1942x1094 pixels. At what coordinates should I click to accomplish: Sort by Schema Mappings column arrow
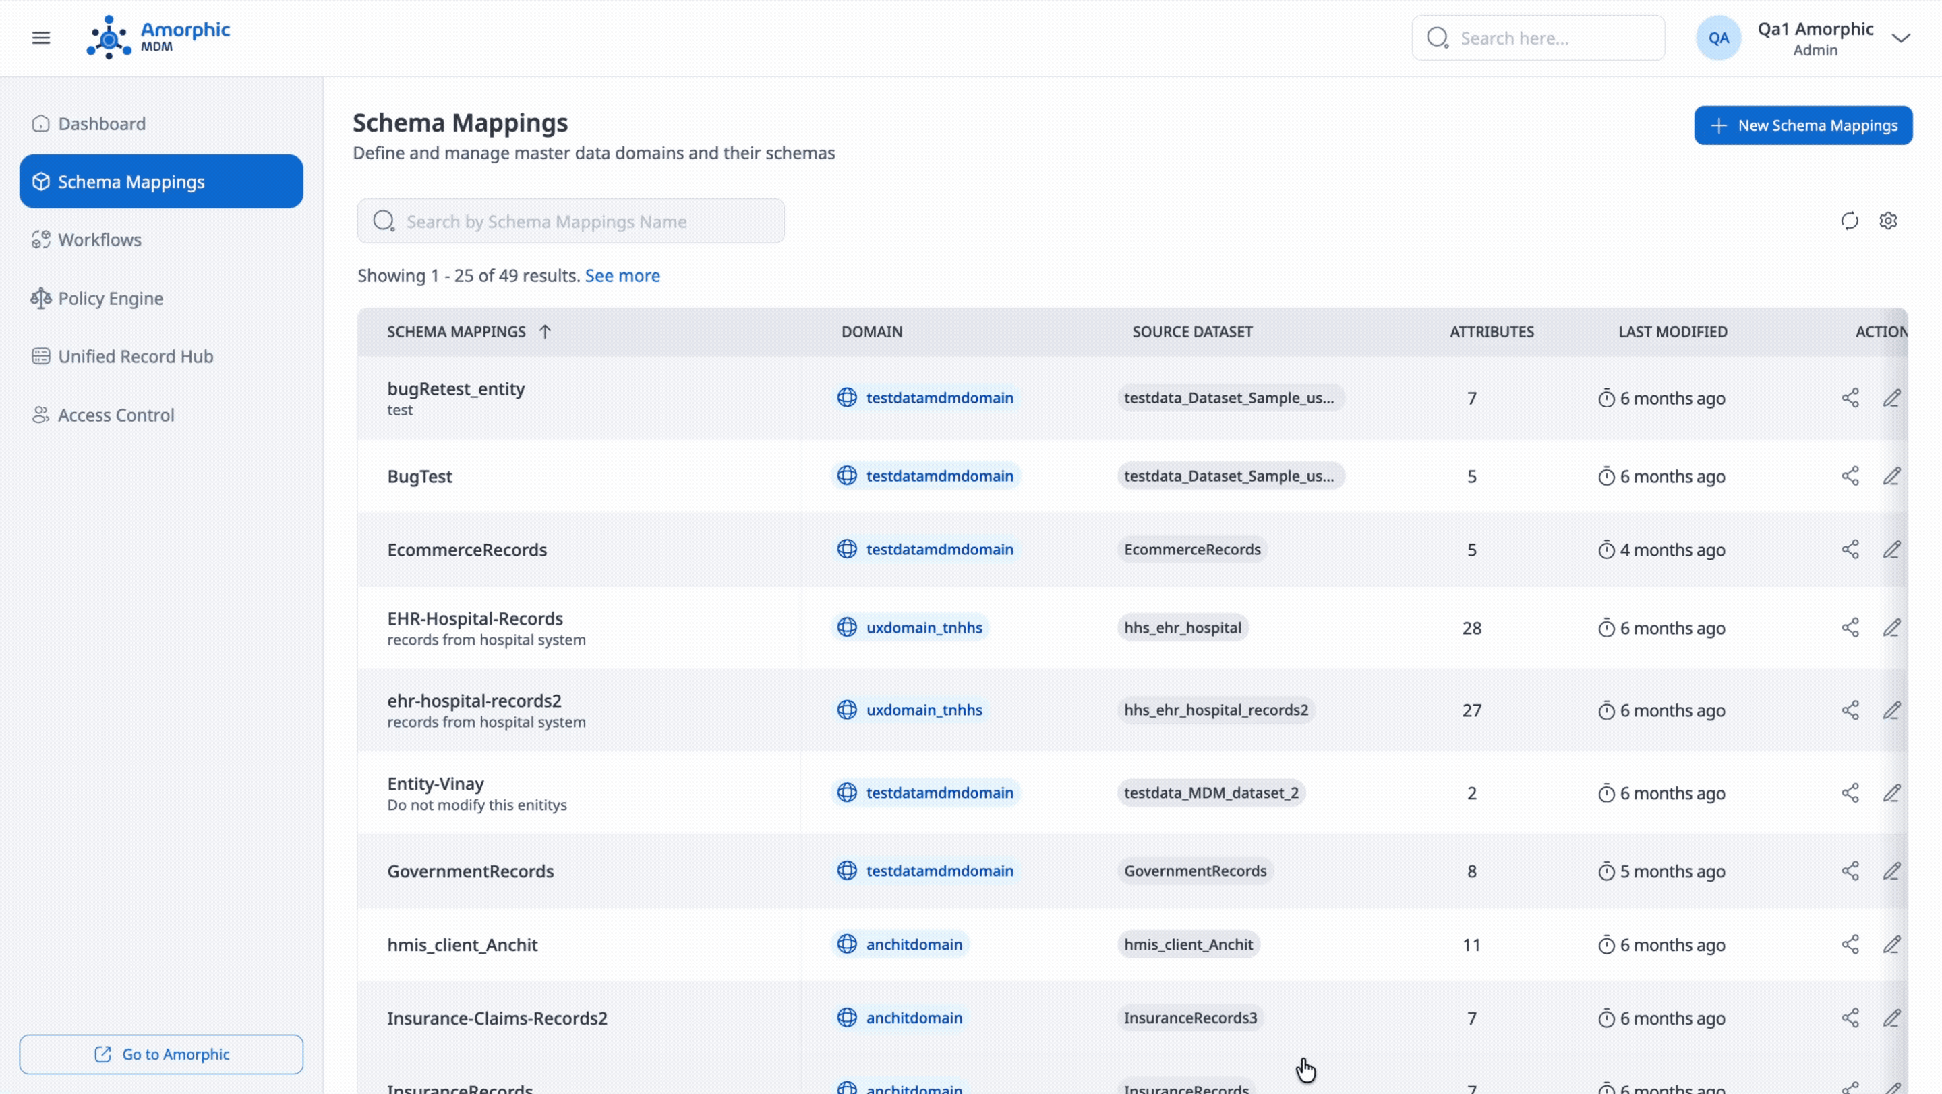point(545,332)
